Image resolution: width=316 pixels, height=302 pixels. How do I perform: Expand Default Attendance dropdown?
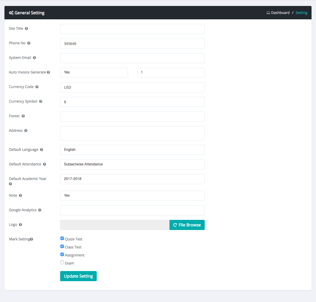point(132,164)
